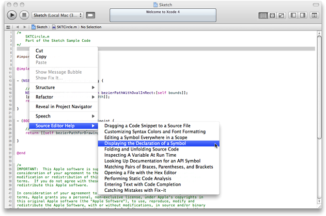Open Matching Pairs of Braces help topic
The height and width of the screenshot is (216, 326).
click(159, 167)
